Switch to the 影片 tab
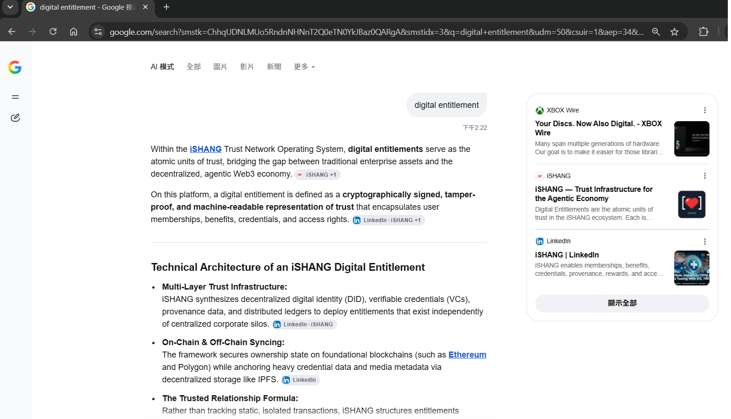This screenshot has height=419, width=731. pos(247,67)
